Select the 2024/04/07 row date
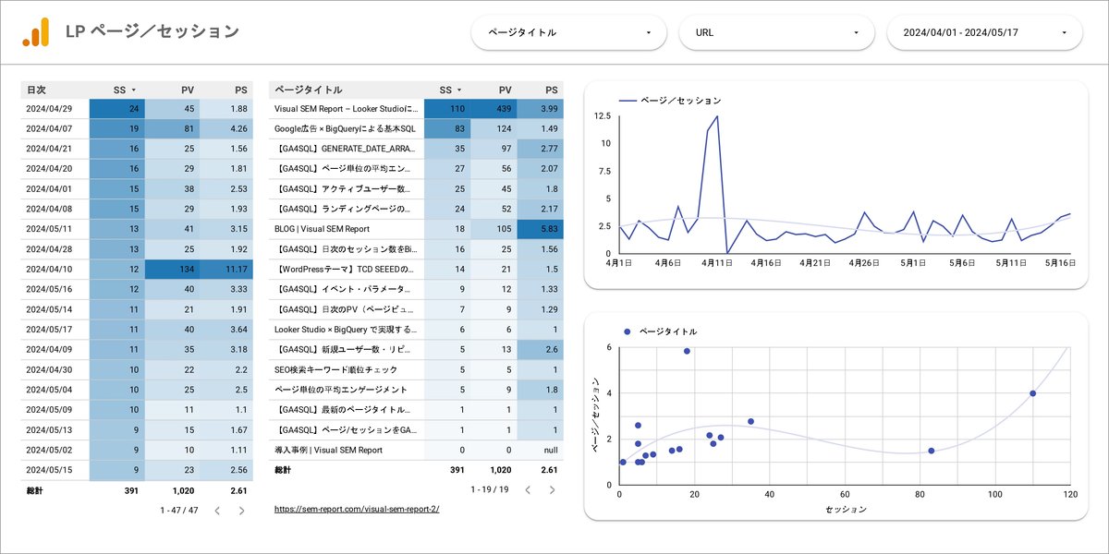This screenshot has height=554, width=1109. coord(49,128)
